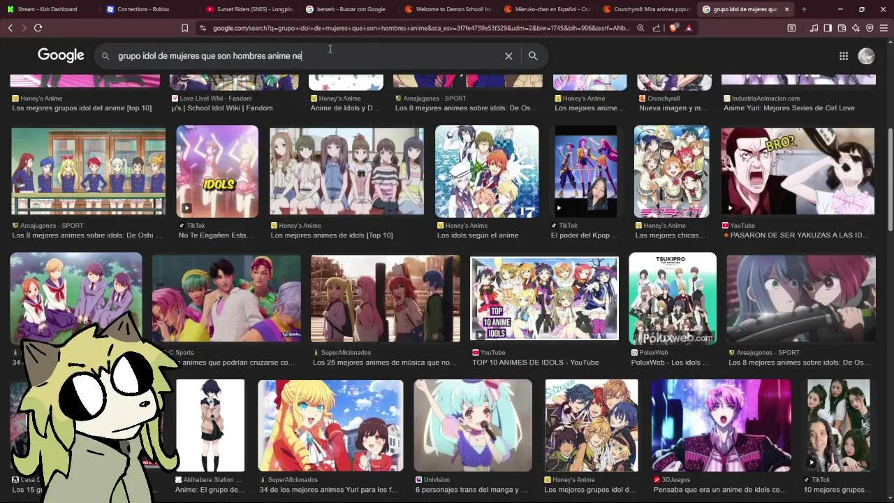Open 'TOP 10 ANIMES DE IDOLS - YouTube' result
This screenshot has height=503, width=894.
click(x=536, y=363)
